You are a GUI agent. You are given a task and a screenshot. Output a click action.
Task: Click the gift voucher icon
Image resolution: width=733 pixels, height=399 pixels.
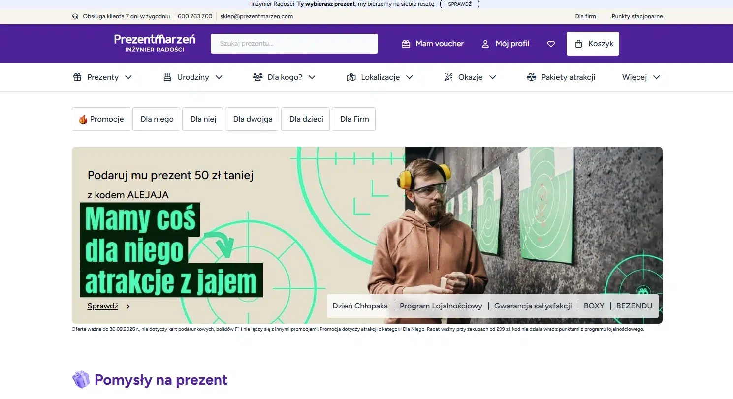point(406,44)
